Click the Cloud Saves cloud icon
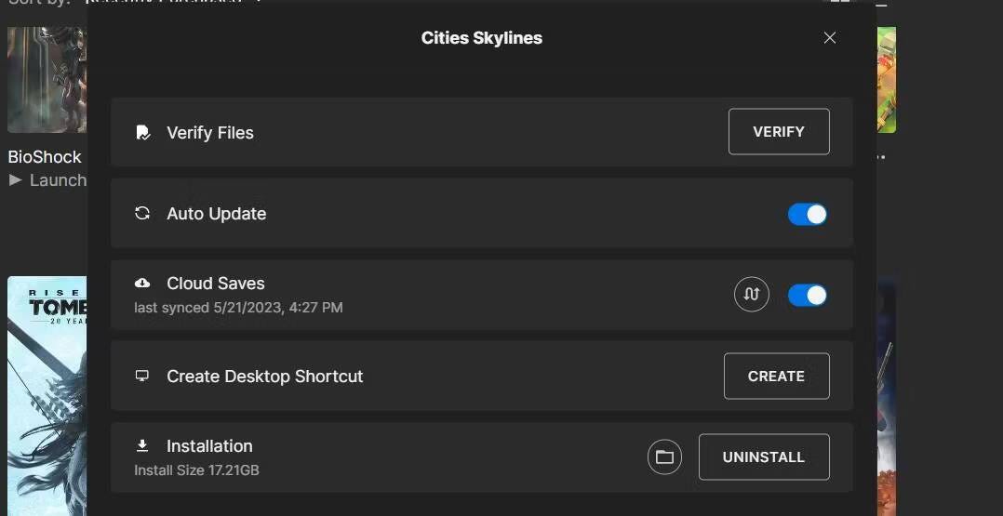The height and width of the screenshot is (516, 1003). tap(142, 283)
